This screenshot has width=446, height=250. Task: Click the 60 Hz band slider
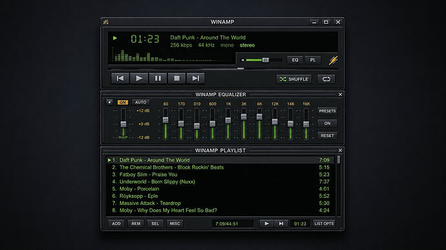click(x=165, y=120)
